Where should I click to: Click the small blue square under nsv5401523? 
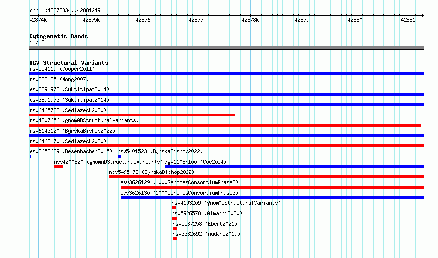pos(119,156)
